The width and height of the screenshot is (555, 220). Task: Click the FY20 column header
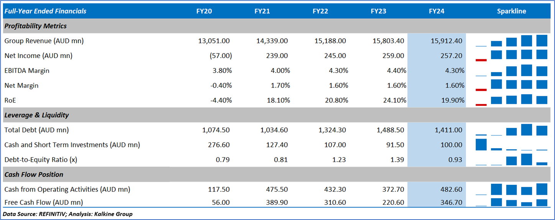point(204,11)
